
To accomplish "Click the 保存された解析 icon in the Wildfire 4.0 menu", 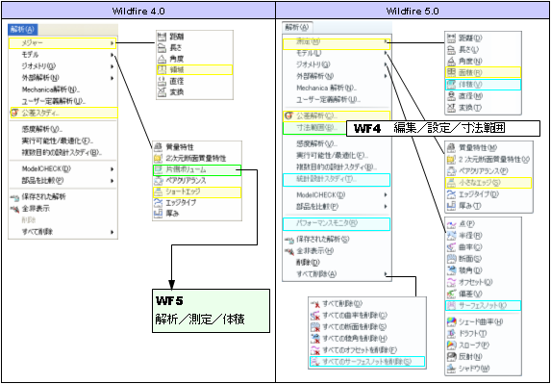I will [x=14, y=197].
